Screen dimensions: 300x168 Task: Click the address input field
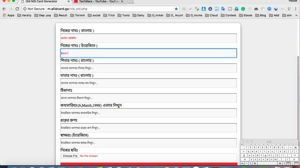pyautogui.click(x=149, y=98)
